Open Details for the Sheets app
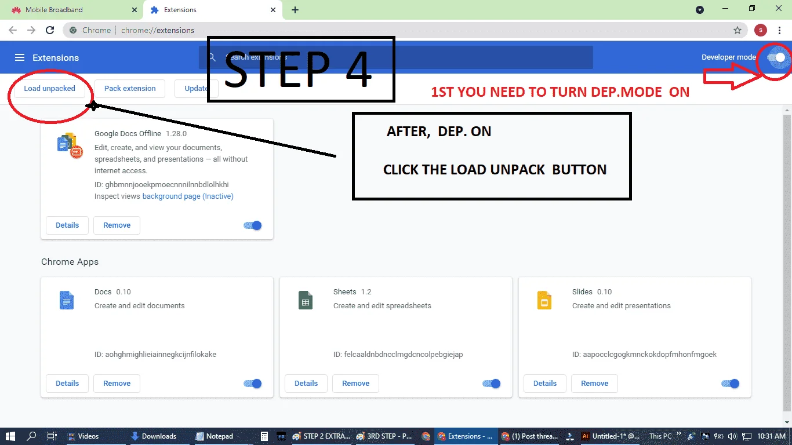The image size is (792, 445). pos(306,384)
